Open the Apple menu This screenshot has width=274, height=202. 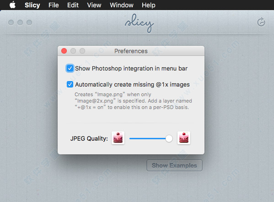13,5
